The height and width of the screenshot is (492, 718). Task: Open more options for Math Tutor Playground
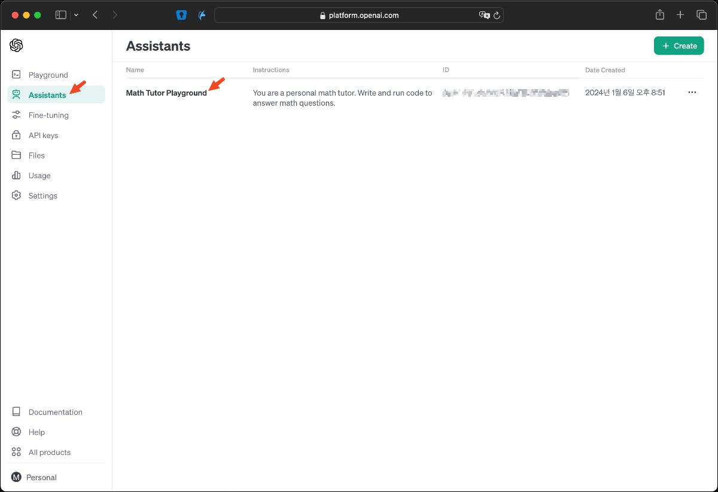(x=692, y=93)
